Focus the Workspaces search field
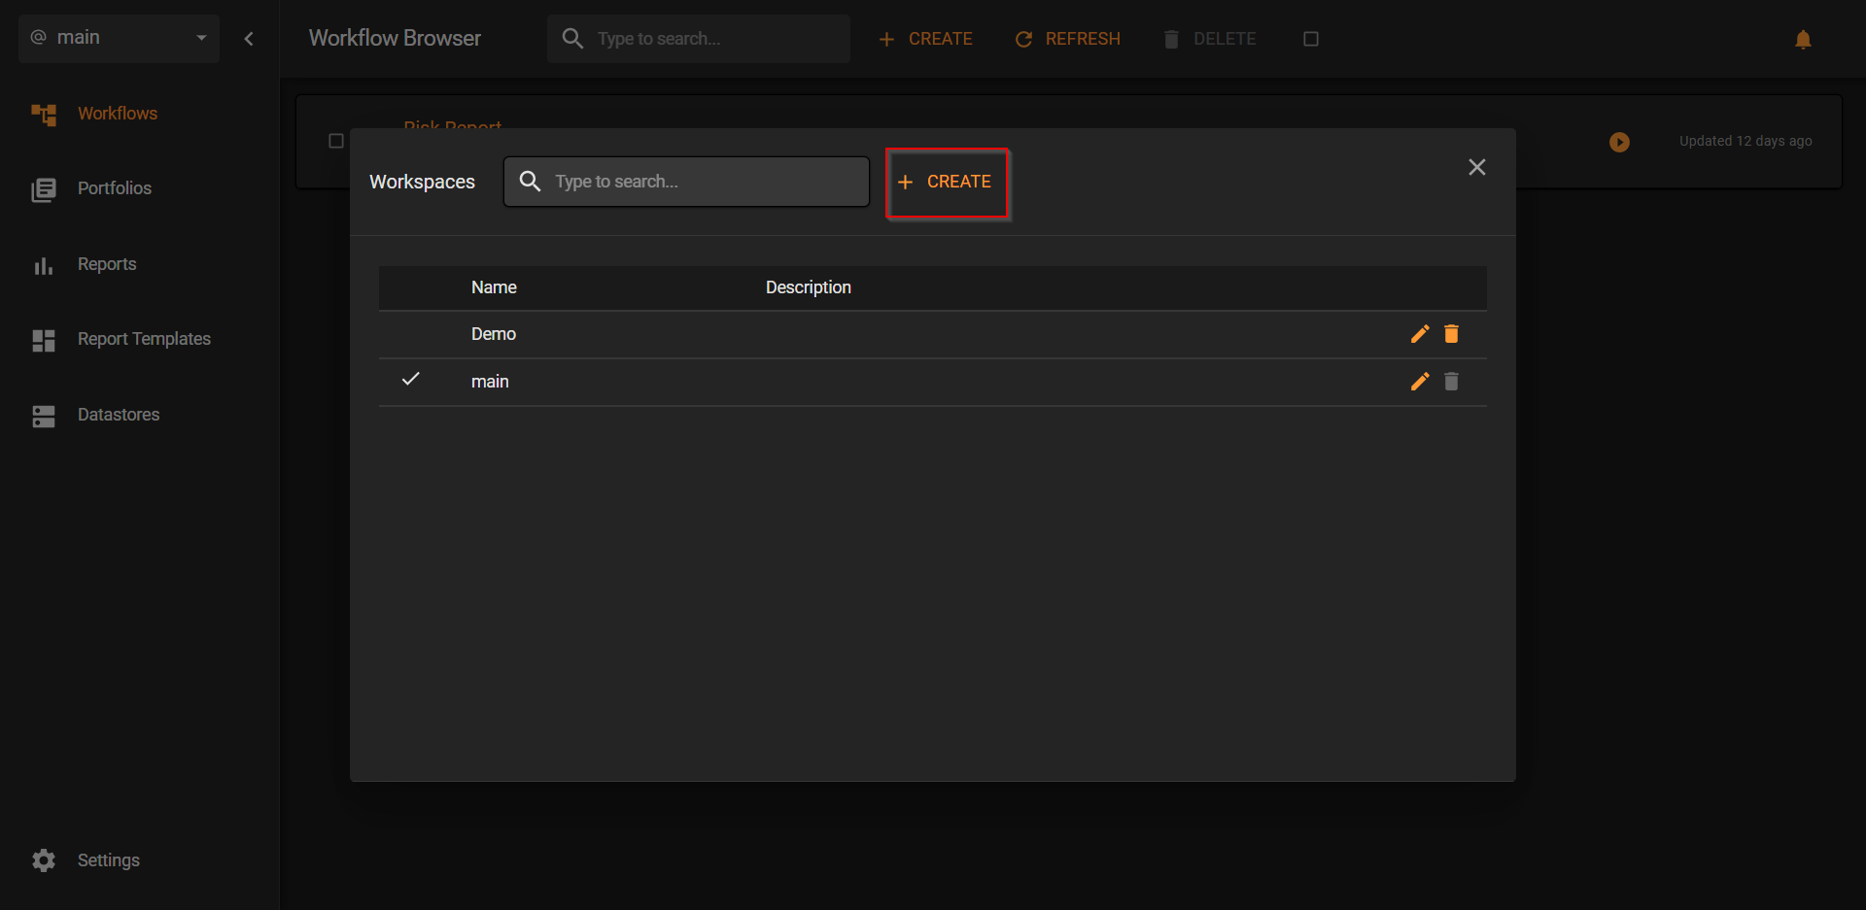 686,182
